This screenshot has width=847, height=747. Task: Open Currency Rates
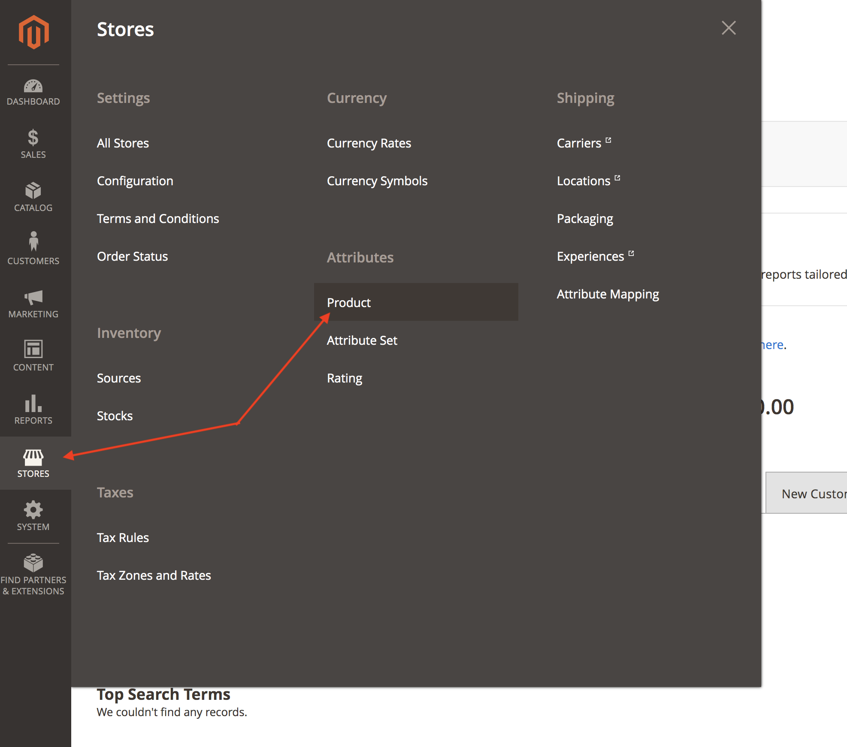[369, 143]
